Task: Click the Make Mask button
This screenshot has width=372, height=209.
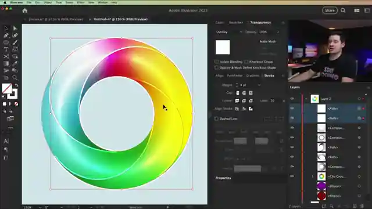Action: (x=267, y=41)
